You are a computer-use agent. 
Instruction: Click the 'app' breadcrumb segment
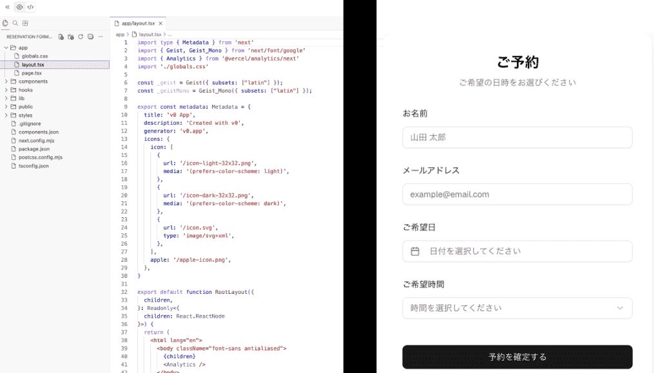pos(120,35)
